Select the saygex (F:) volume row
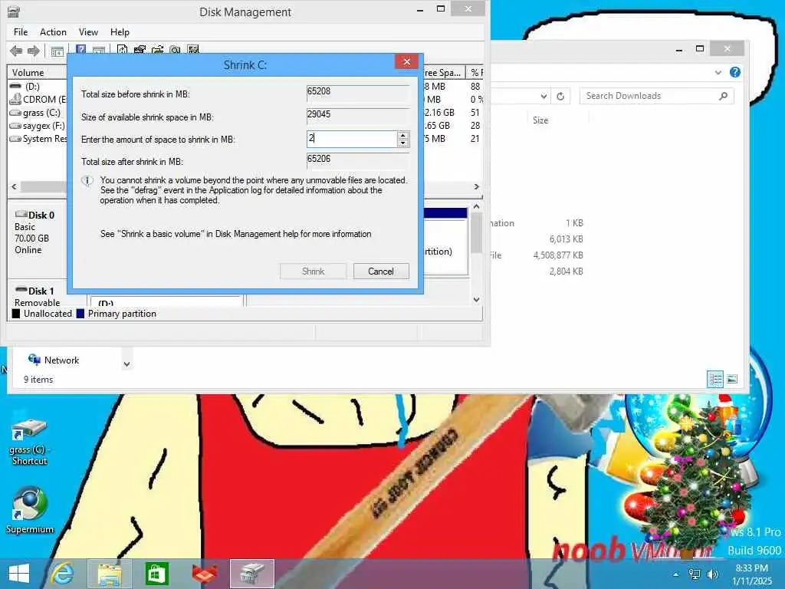The width and height of the screenshot is (785, 589). point(38,126)
